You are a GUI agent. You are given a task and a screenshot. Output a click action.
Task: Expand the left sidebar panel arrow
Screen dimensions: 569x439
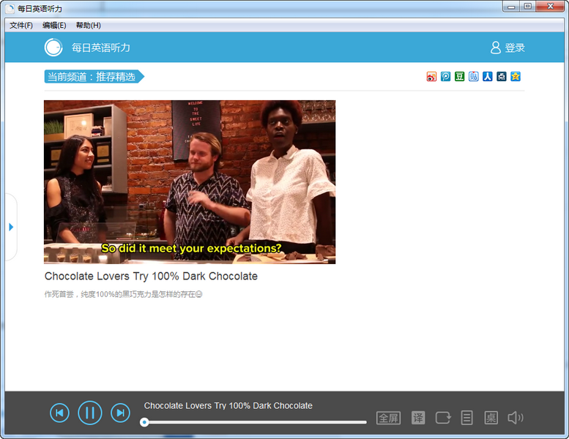pyautogui.click(x=10, y=227)
